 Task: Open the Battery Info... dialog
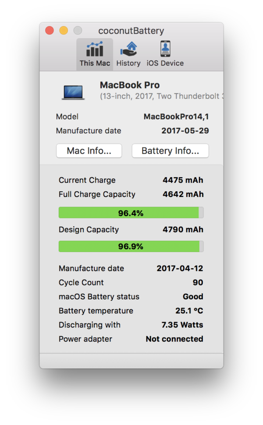click(x=170, y=151)
